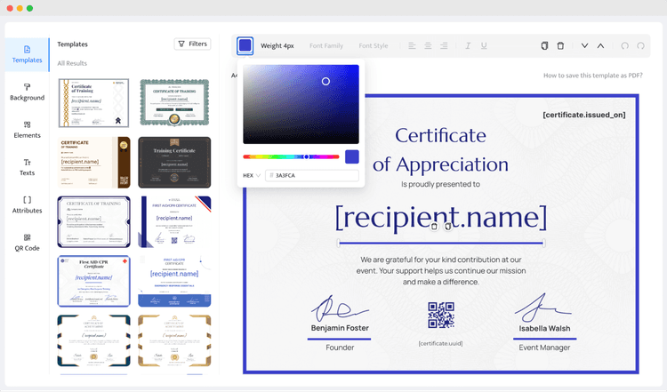Click the blue color swatch in toolbar

[x=245, y=45]
